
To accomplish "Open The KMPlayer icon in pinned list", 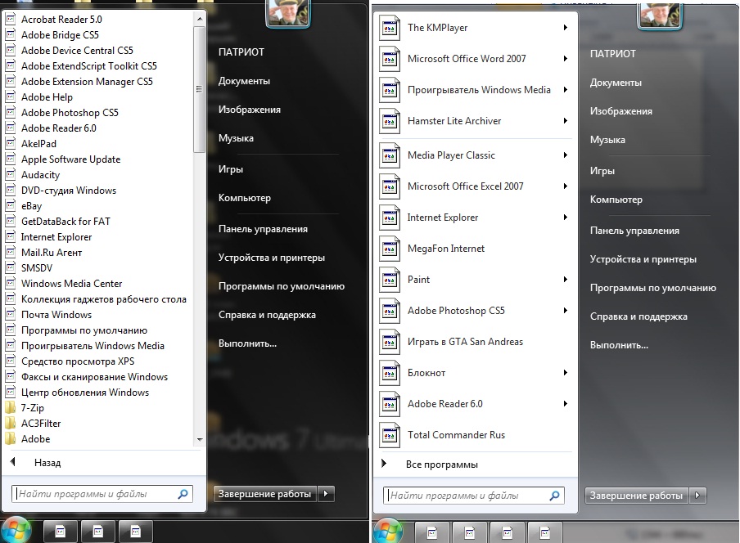I will 390,28.
